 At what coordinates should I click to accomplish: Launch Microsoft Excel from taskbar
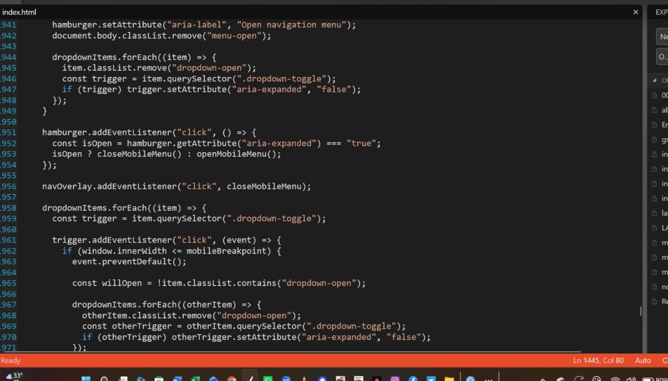point(195,379)
